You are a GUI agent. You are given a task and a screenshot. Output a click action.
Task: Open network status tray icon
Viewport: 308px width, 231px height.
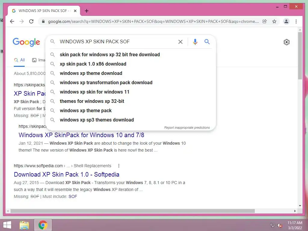[272, 225]
